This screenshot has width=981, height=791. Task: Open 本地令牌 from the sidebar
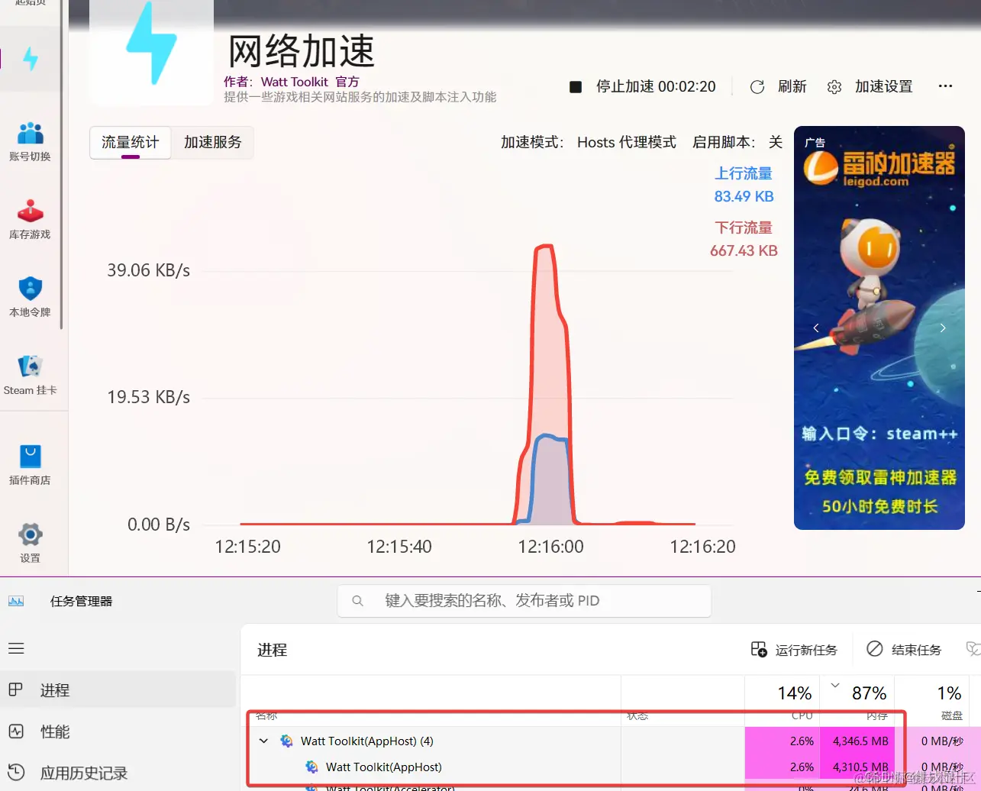tap(30, 298)
